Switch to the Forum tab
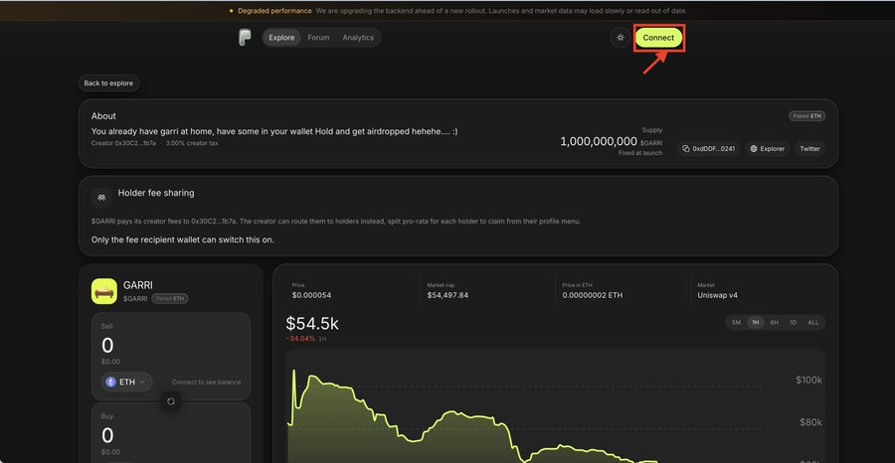This screenshot has height=463, width=895. click(x=318, y=38)
